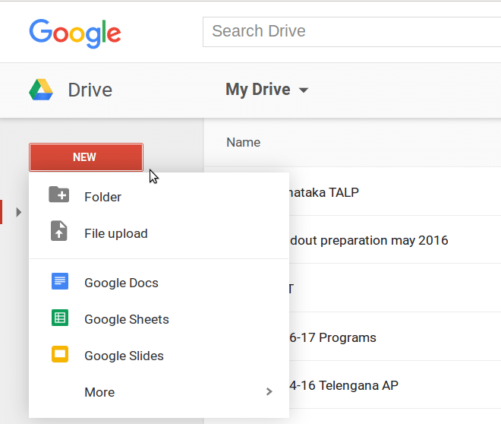Click the My Drive title

[x=258, y=90]
